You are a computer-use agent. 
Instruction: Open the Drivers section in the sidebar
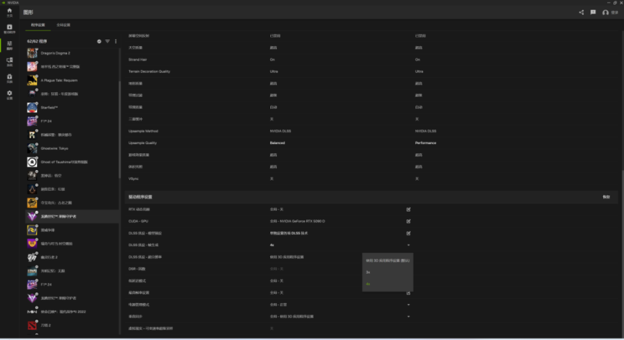point(10,29)
